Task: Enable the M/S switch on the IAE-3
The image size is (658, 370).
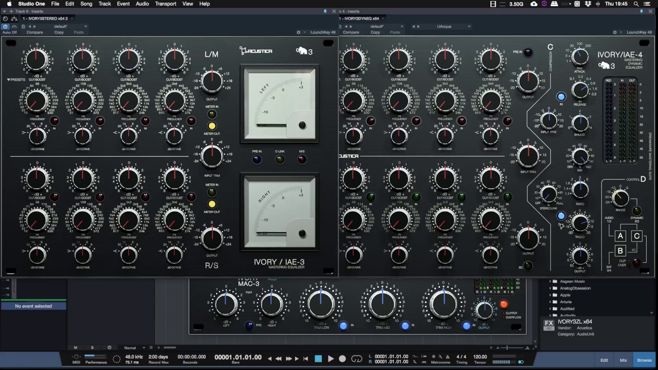Action: pyautogui.click(x=302, y=159)
